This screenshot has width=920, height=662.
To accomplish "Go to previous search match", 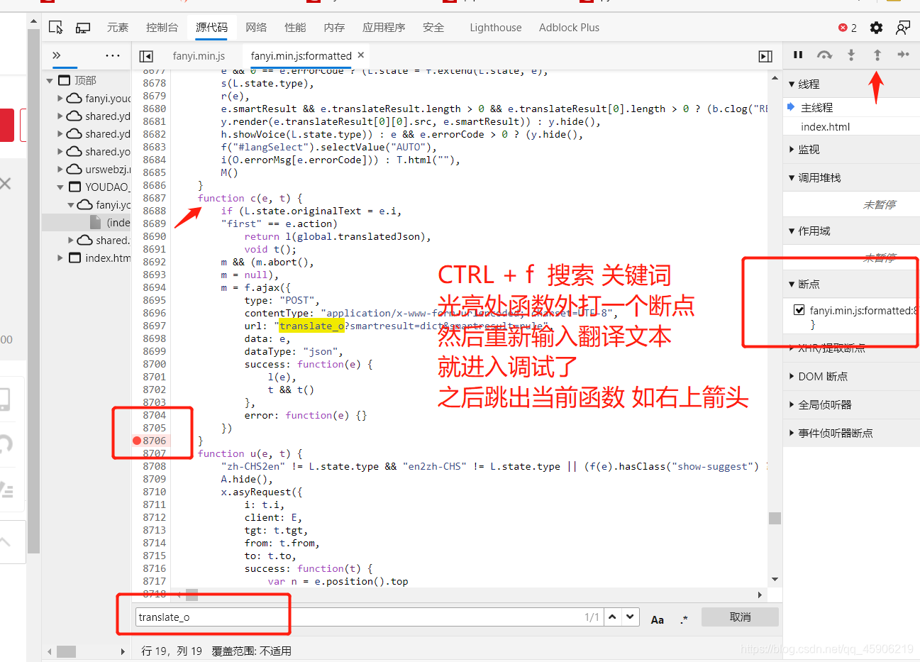I will coord(613,617).
